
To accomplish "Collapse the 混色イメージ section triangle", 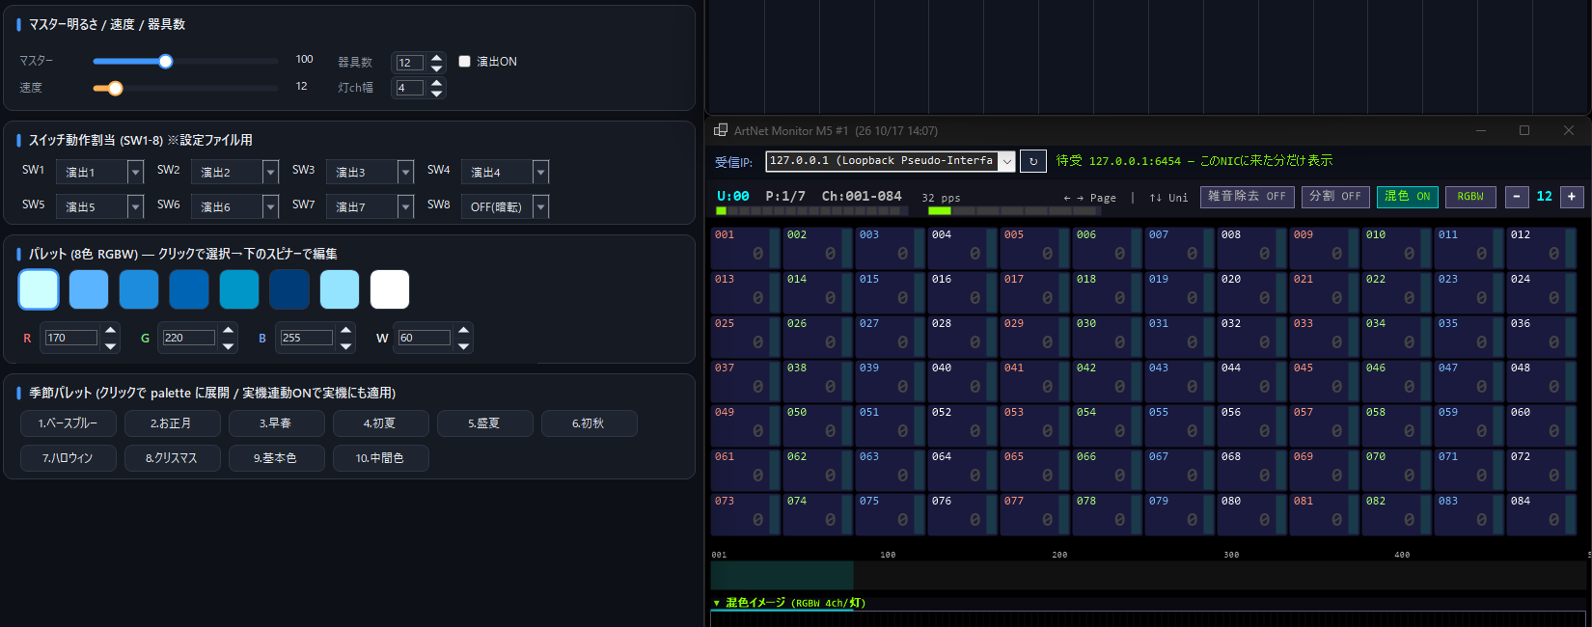I will pos(717,603).
